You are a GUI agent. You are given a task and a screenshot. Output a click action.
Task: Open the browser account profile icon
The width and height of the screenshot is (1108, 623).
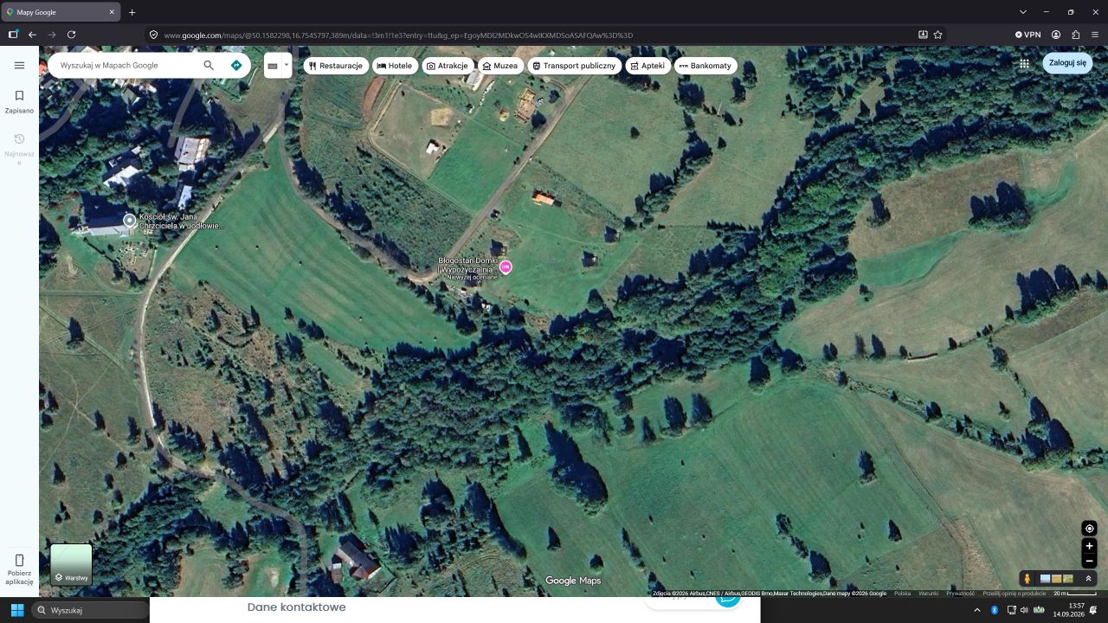pos(1056,35)
